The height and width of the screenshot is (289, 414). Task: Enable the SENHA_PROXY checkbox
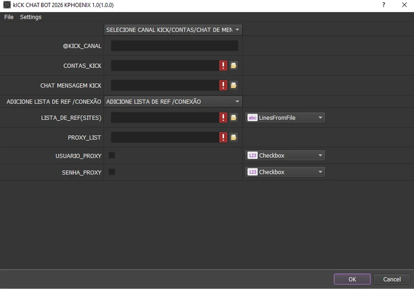coord(112,172)
